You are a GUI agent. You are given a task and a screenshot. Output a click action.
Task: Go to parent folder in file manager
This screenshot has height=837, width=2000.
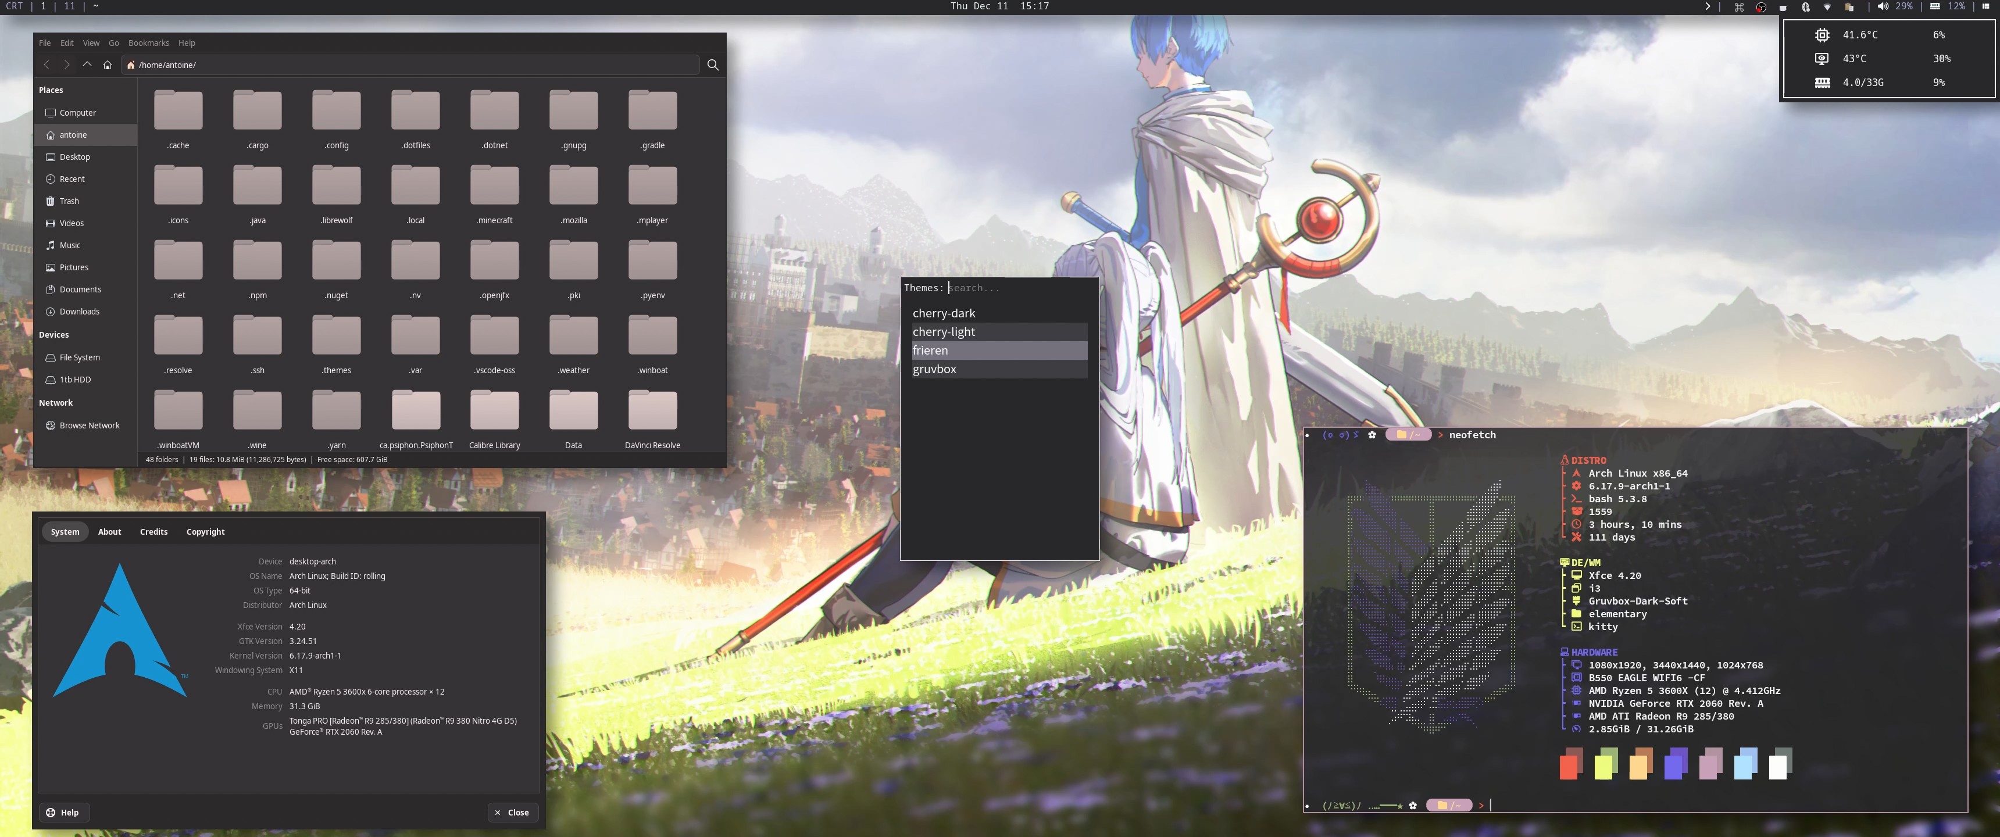pyautogui.click(x=87, y=65)
